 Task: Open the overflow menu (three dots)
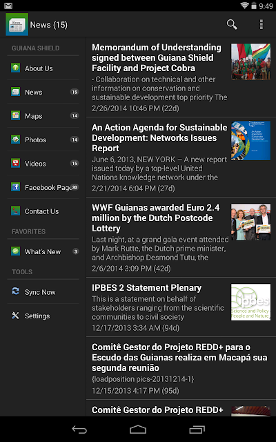tap(262, 25)
